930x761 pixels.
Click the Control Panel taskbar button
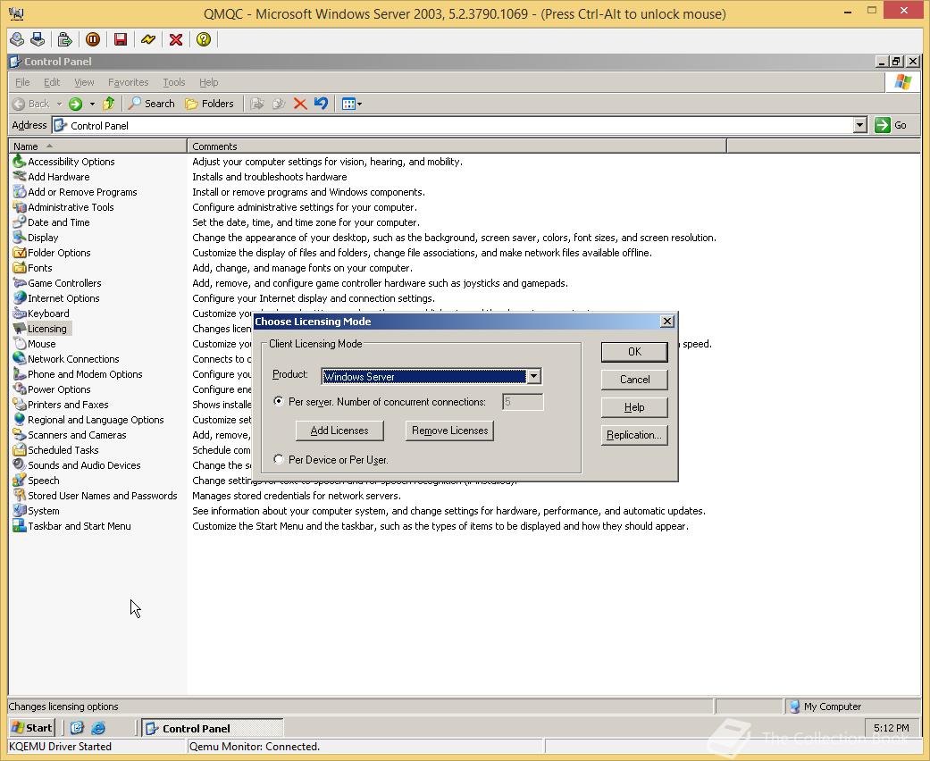213,728
